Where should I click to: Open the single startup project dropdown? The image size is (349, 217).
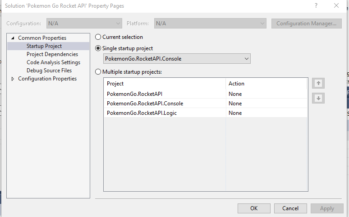click(177, 59)
